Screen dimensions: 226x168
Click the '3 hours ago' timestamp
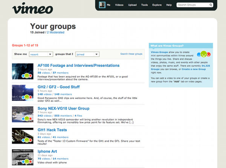tap(45, 69)
